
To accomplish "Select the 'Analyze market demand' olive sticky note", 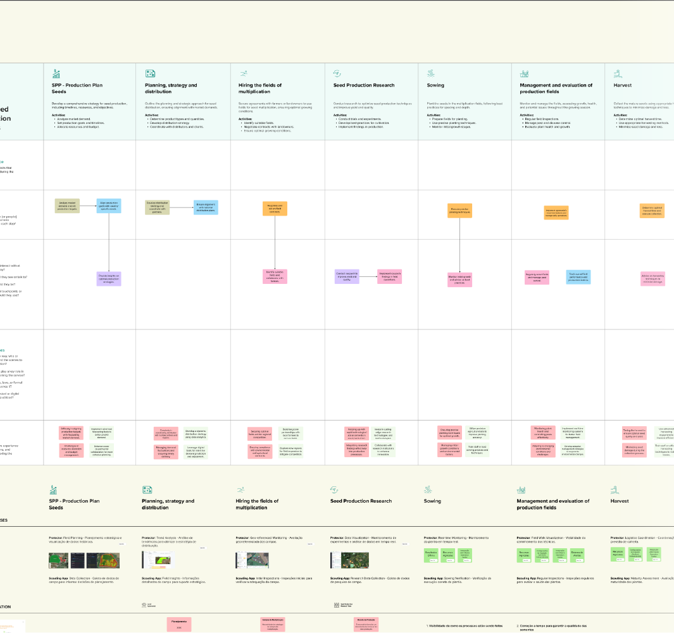I will tap(67, 206).
